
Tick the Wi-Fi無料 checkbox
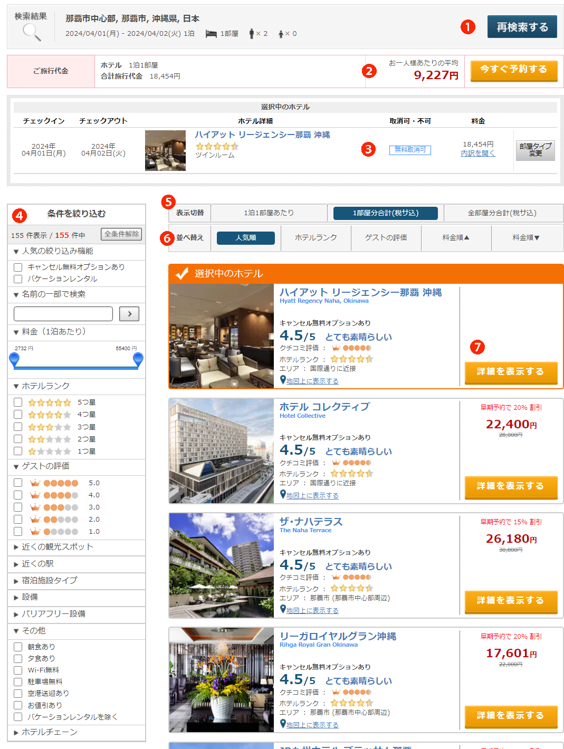tap(18, 670)
